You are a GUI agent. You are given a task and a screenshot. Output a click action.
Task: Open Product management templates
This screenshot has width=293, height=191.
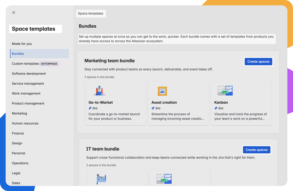[28, 103]
